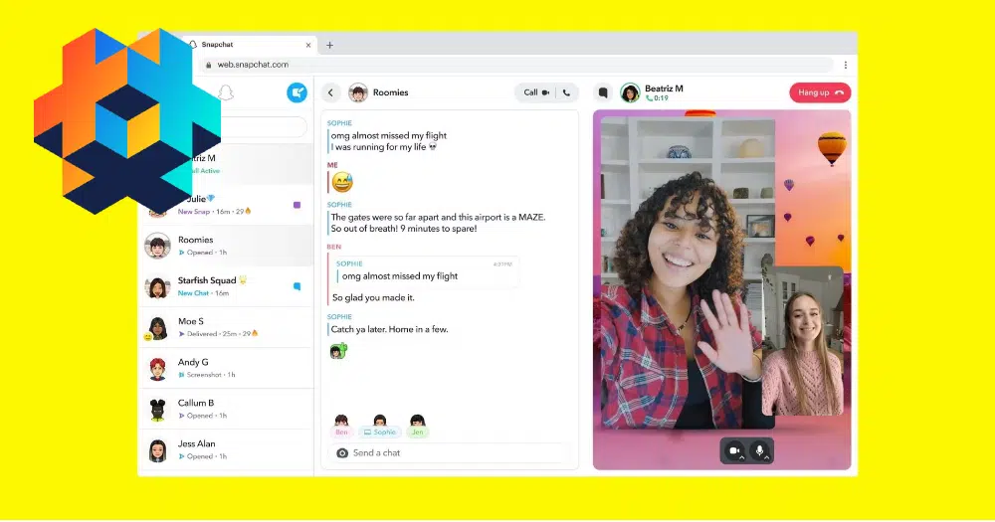Viewport: 995px width, 522px height.
Task: Click call timer 0:19 under Beatriz M
Action: click(x=658, y=98)
